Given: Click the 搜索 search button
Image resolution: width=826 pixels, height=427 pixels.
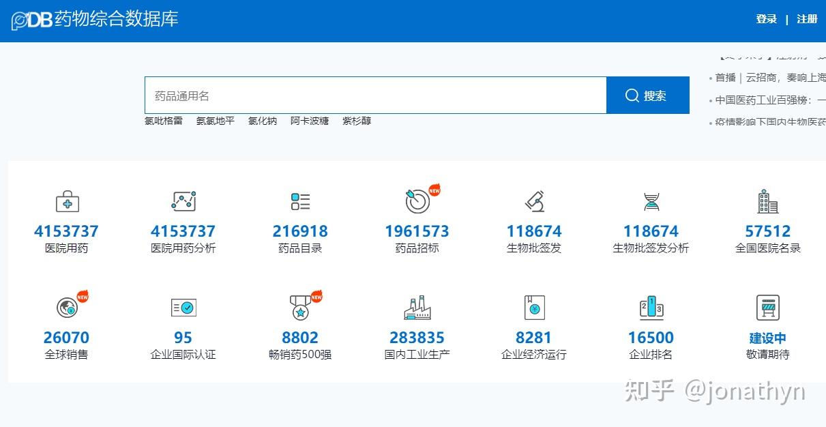Looking at the screenshot, I should 648,95.
